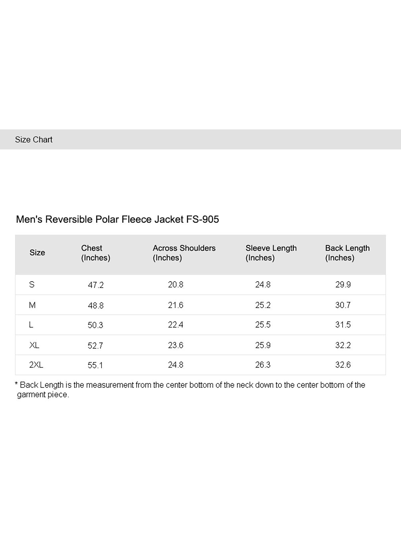
Task: Select sleeve length 25.5 for size L
Action: coord(263,325)
